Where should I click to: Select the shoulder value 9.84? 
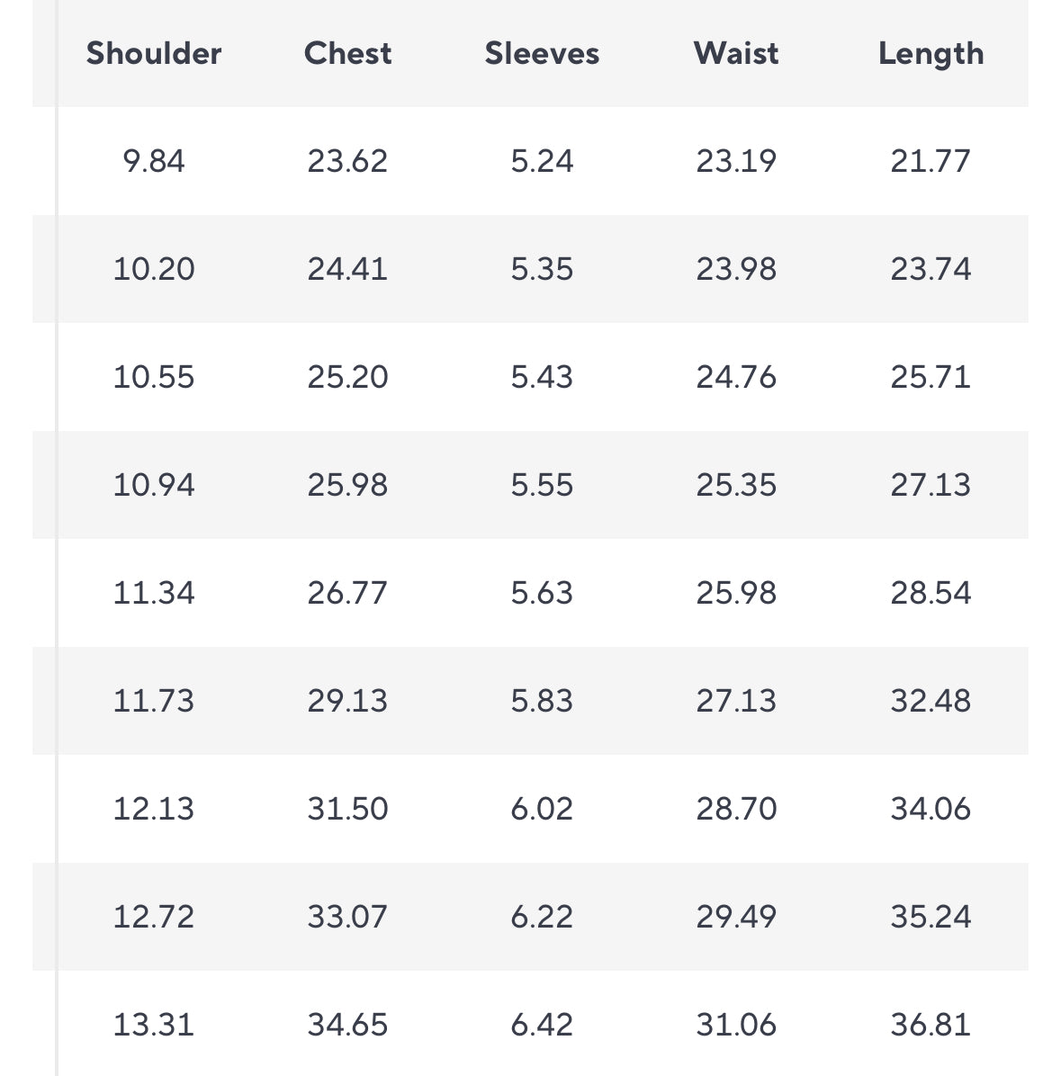tap(154, 161)
